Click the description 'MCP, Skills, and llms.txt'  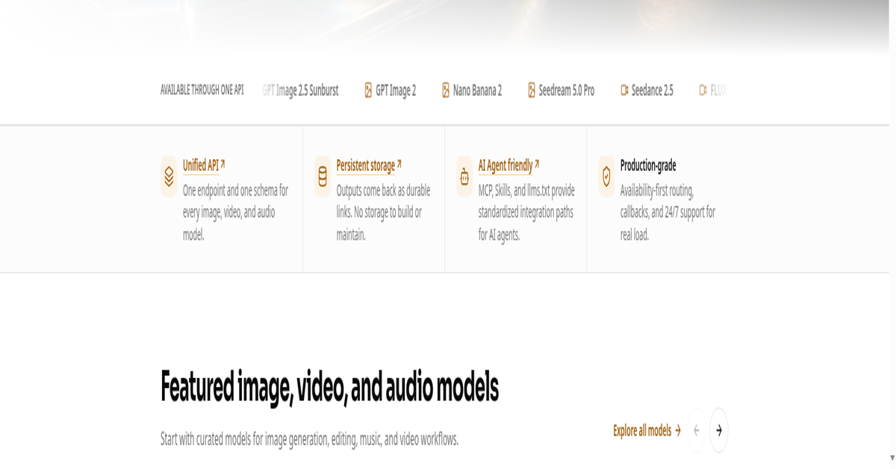tap(526, 212)
